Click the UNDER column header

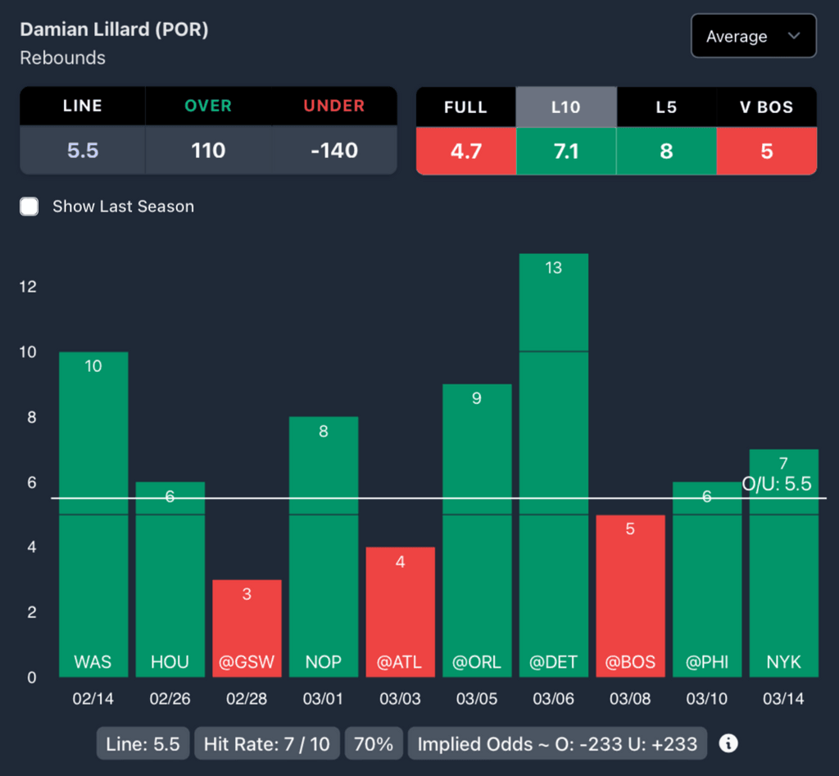click(x=334, y=106)
